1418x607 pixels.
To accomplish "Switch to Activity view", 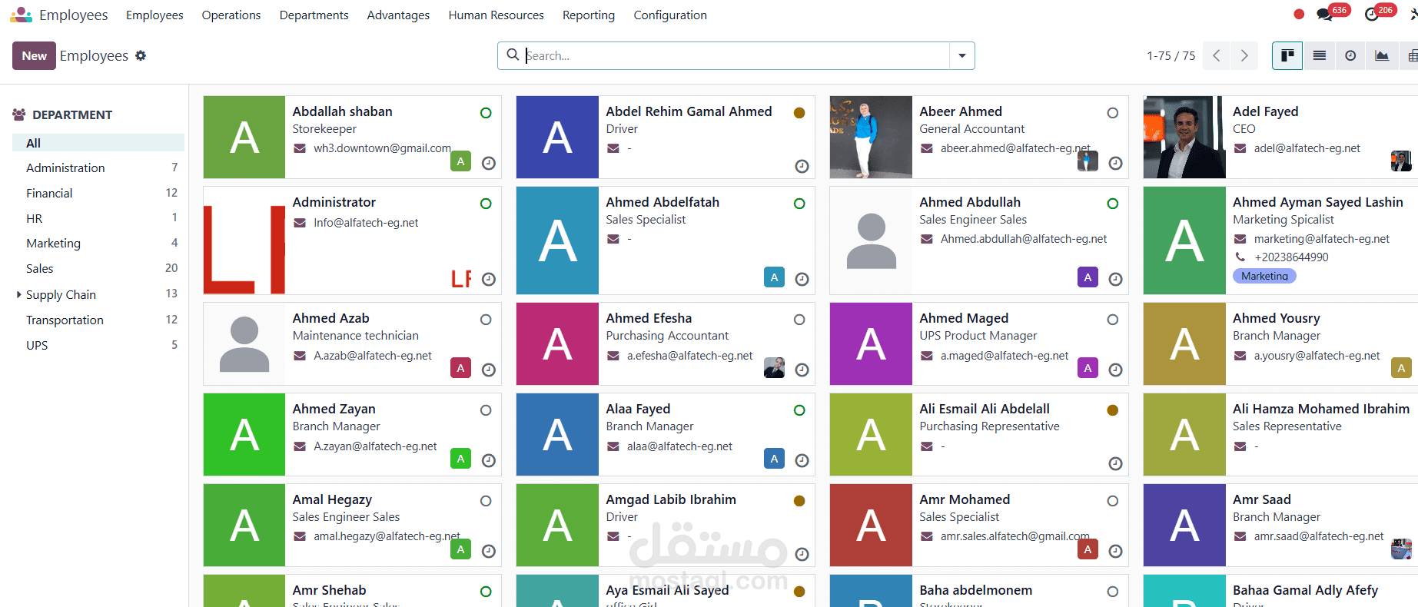I will point(1350,55).
